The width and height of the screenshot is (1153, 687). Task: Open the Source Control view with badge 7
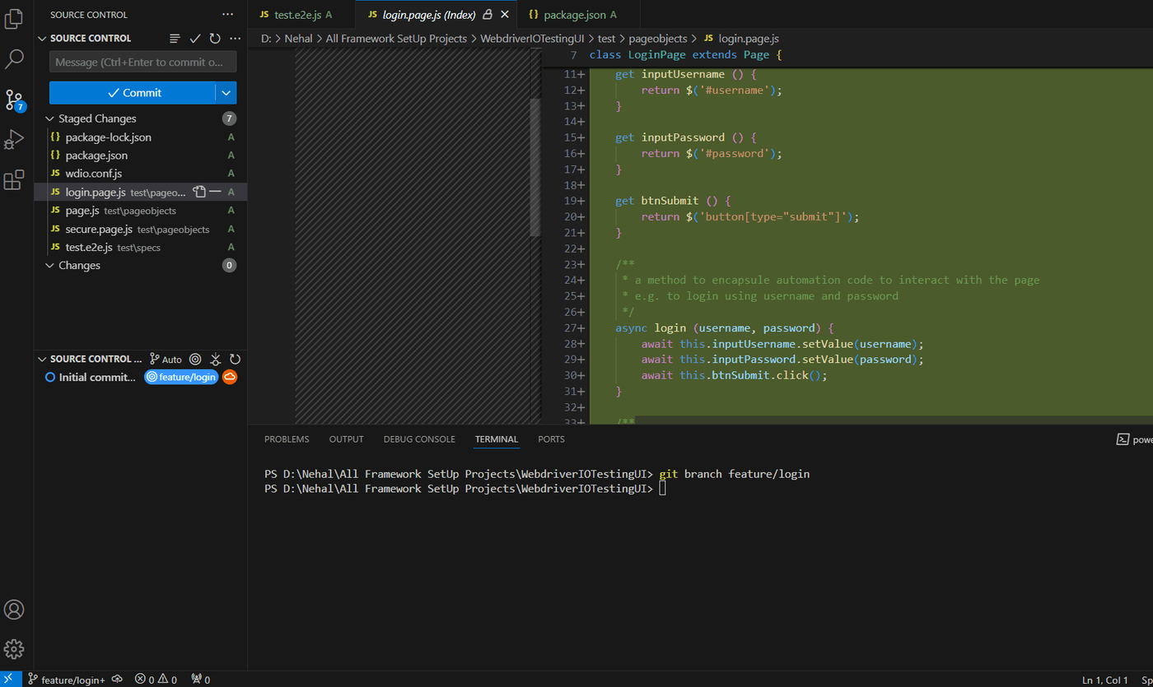14,100
